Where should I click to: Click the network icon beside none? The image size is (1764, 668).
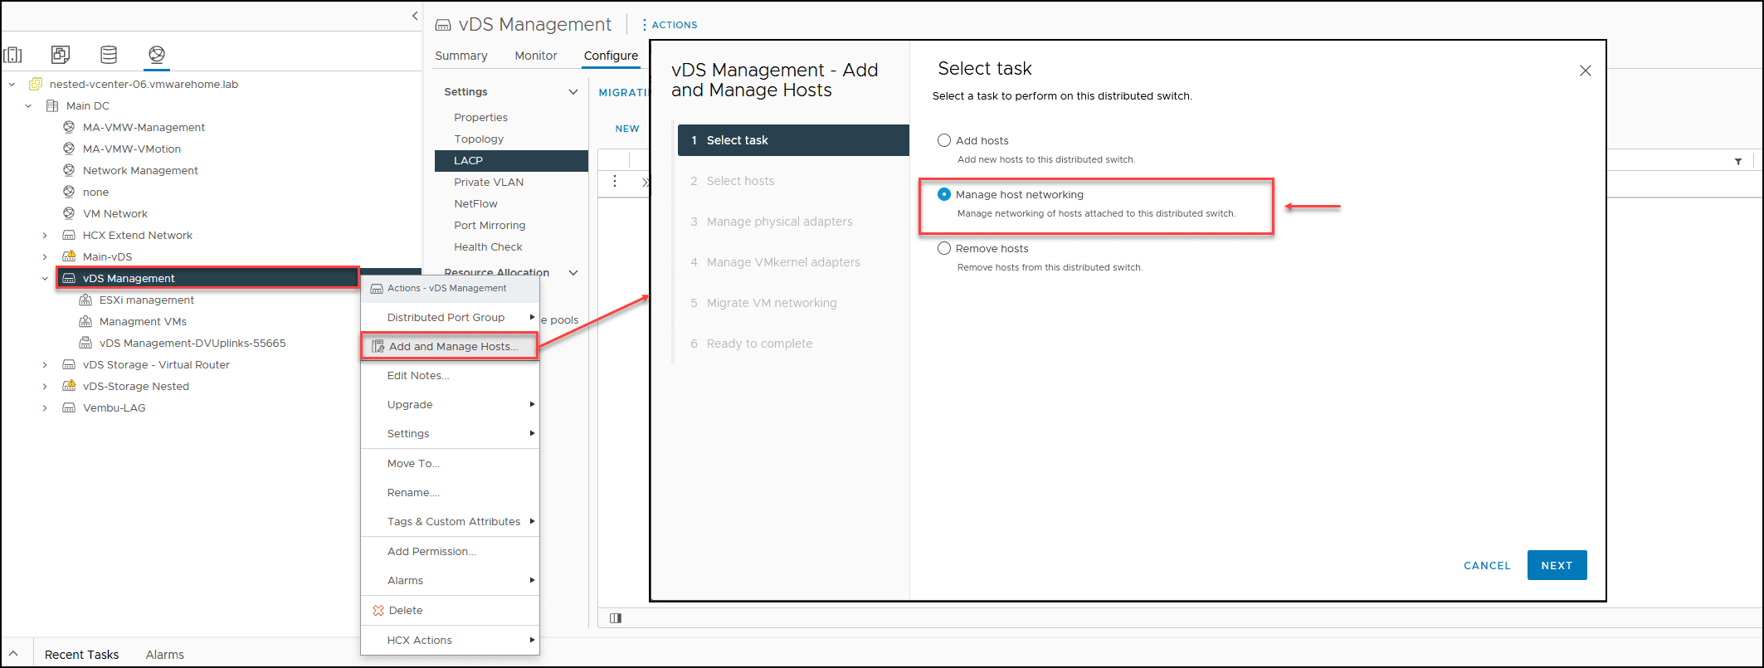click(69, 192)
